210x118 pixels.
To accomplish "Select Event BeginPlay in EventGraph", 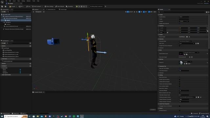I will pyautogui.click(x=8, y=50).
